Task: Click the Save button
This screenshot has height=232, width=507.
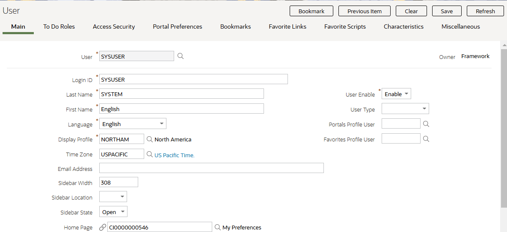Action: pos(447,11)
